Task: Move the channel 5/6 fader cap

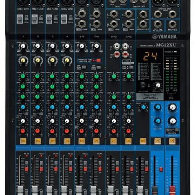Action: coord(79,190)
